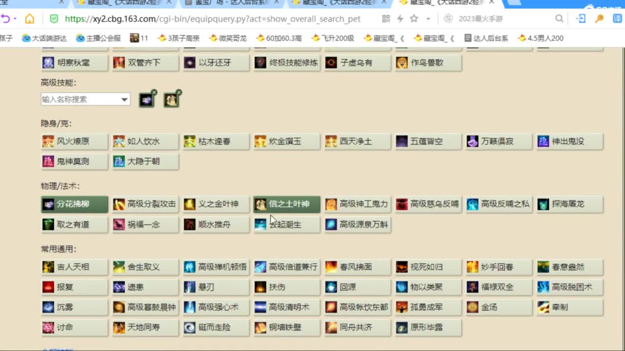Open the 60加60.3高 bookmark
Viewport: 625px width, 351px height.
[x=279, y=38]
